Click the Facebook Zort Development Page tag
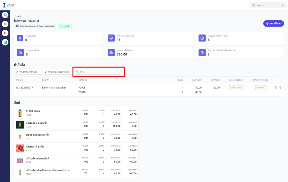This screenshot has height=182, width=288. 35,26
